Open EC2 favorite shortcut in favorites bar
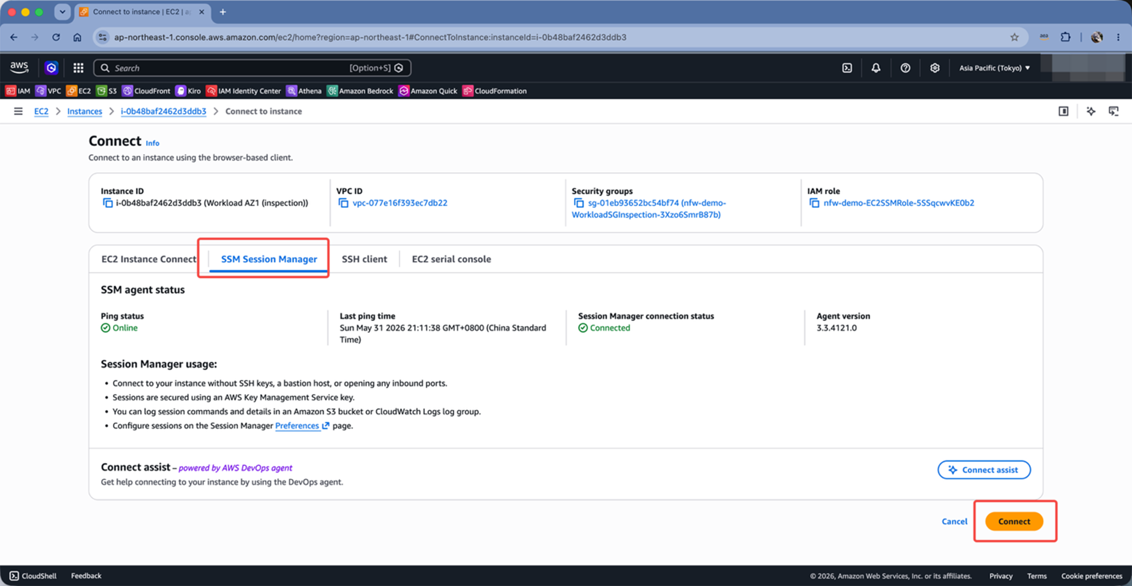Viewport: 1132px width, 586px height. [x=79, y=91]
